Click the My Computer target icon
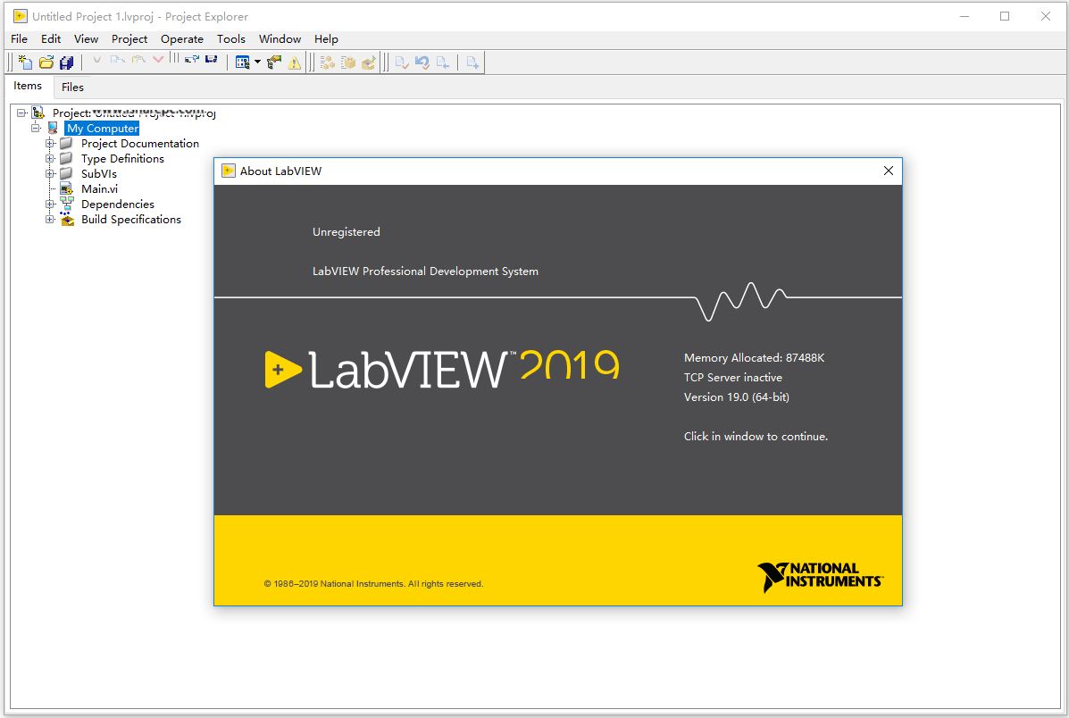This screenshot has height=718, width=1069. coord(53,129)
